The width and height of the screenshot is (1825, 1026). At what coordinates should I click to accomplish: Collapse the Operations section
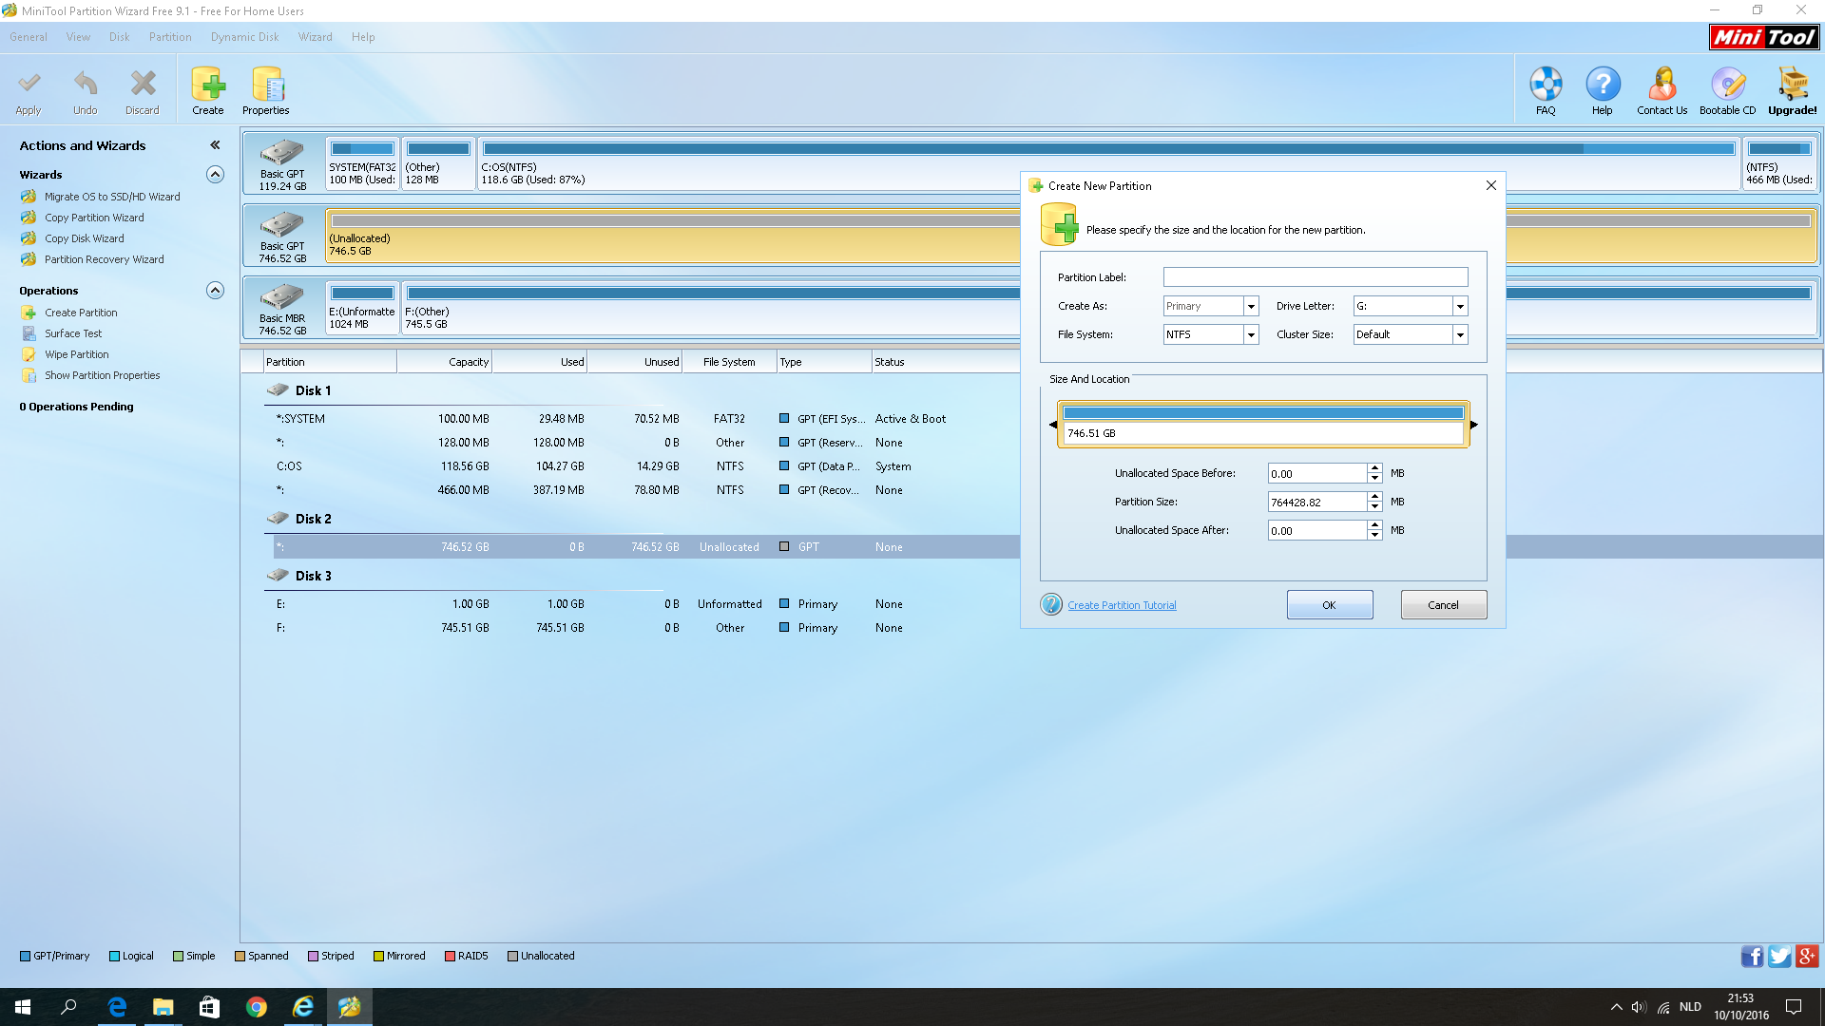tap(215, 291)
